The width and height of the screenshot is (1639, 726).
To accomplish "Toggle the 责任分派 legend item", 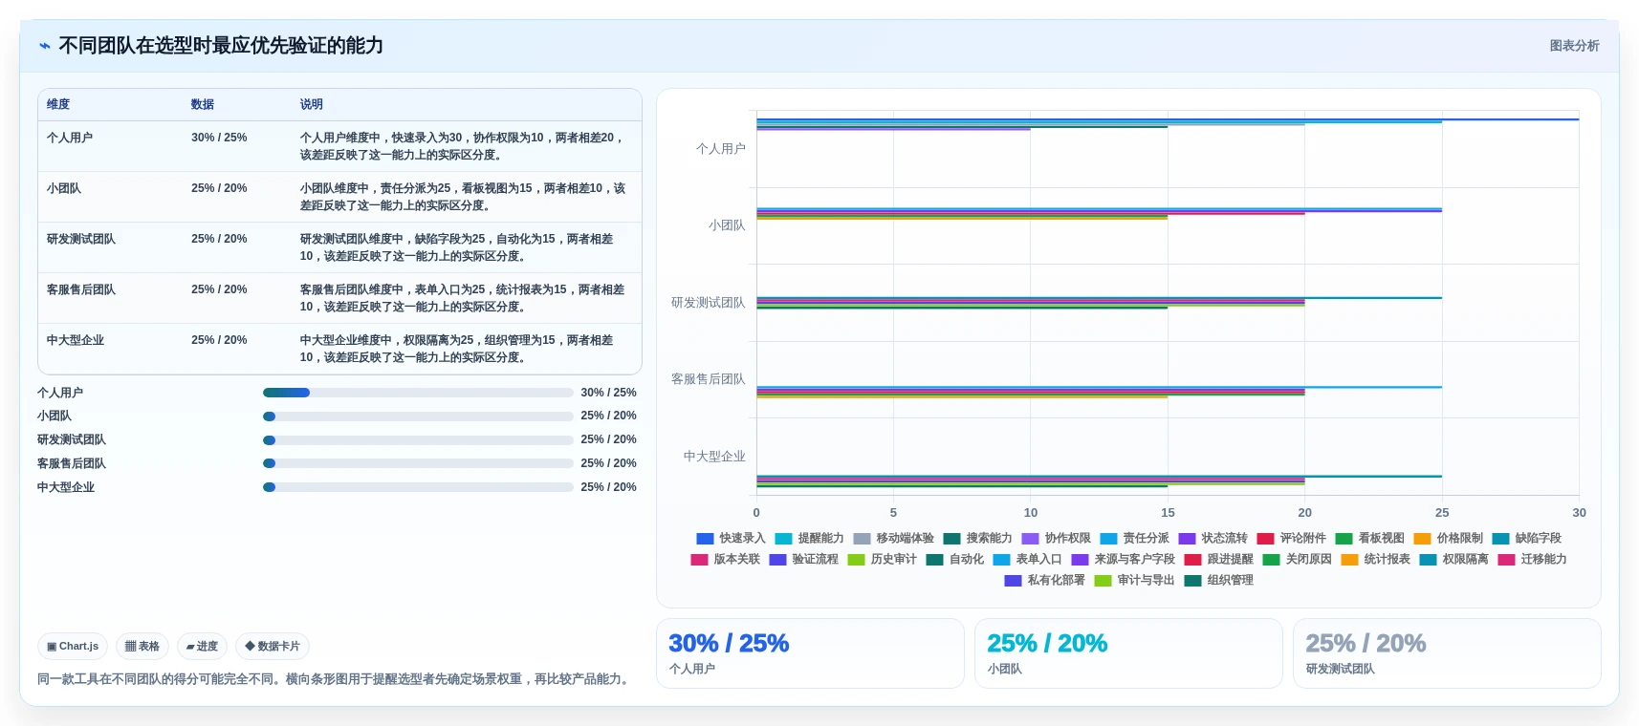I will pos(1134,538).
